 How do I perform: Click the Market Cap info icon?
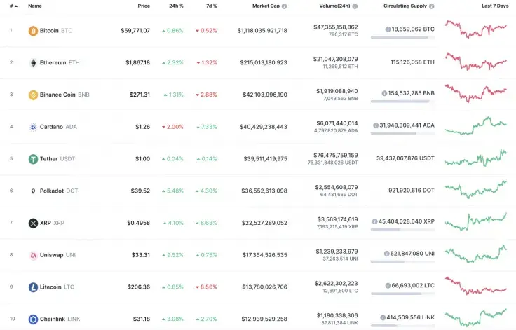(x=285, y=6)
